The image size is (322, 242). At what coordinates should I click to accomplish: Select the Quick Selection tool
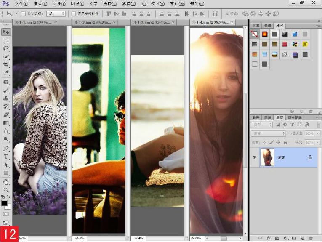pos(6,56)
